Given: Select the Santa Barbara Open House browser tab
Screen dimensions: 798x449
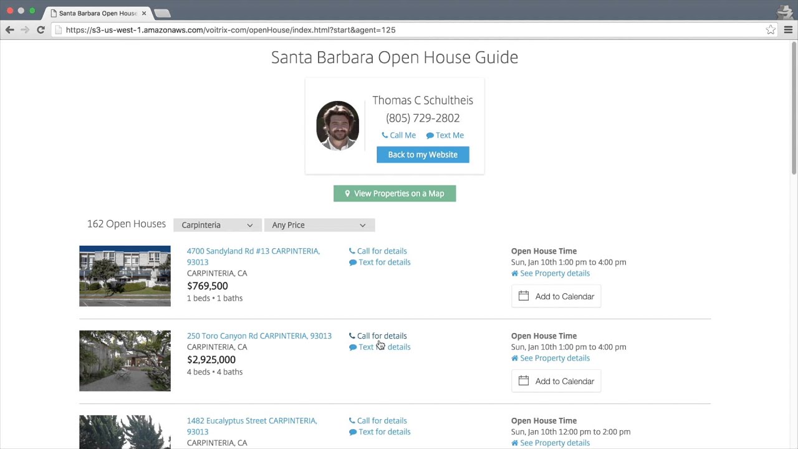Looking at the screenshot, I should [x=98, y=13].
